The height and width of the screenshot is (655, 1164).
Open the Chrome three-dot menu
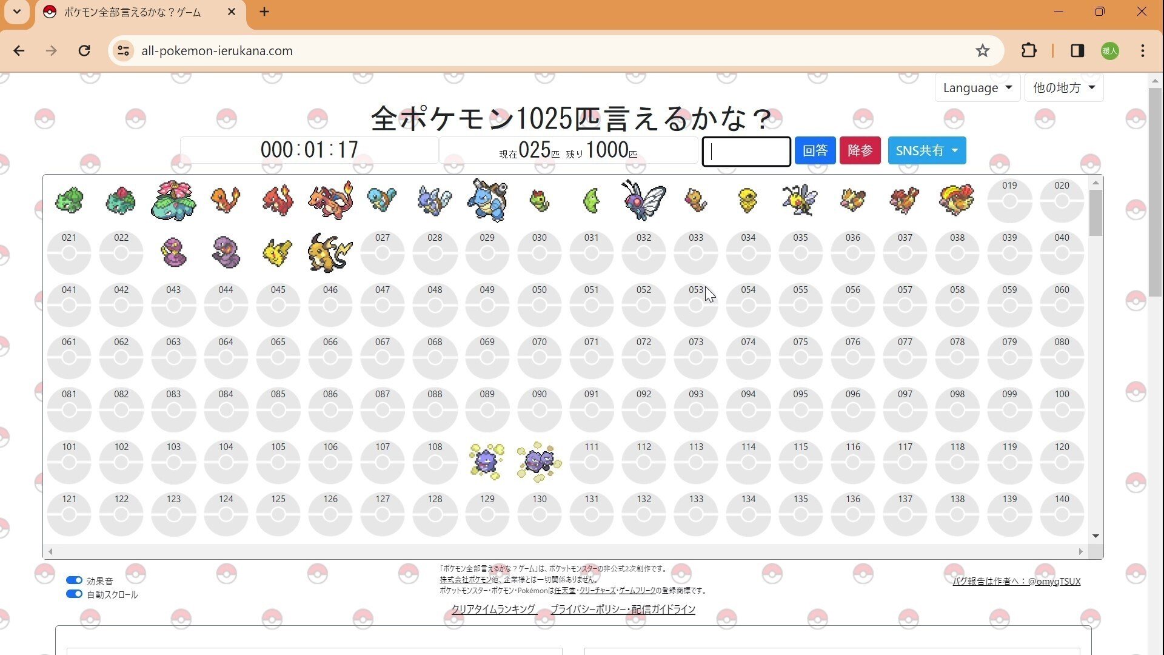[x=1142, y=51]
